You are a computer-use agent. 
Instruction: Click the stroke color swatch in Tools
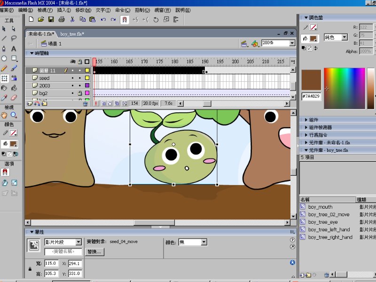(13, 133)
